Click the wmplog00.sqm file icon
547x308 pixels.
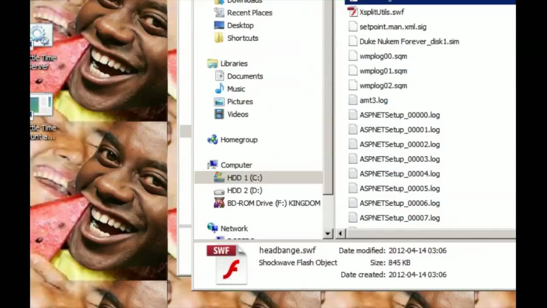pos(353,56)
